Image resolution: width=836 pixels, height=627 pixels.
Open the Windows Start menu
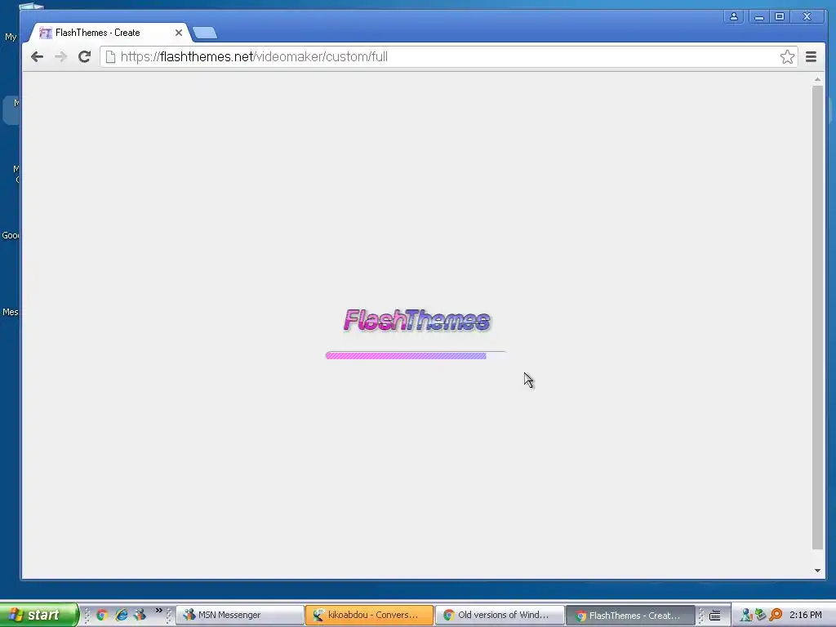point(38,615)
